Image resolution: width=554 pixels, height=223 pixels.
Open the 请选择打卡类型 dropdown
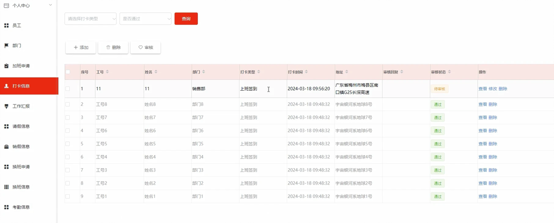[91, 19]
